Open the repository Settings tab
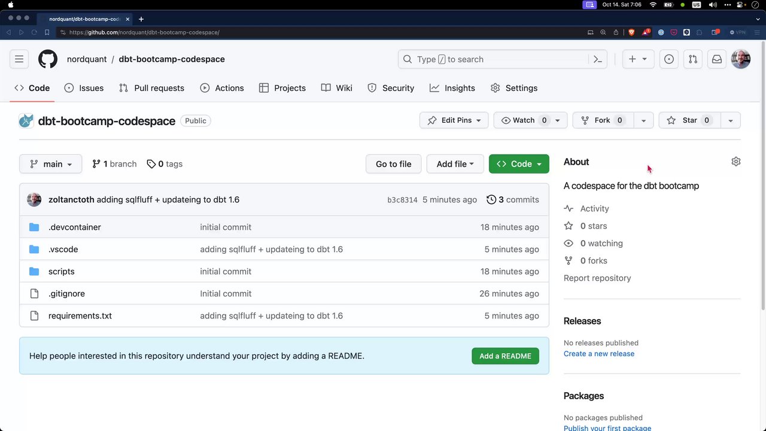The height and width of the screenshot is (431, 766). (x=514, y=88)
